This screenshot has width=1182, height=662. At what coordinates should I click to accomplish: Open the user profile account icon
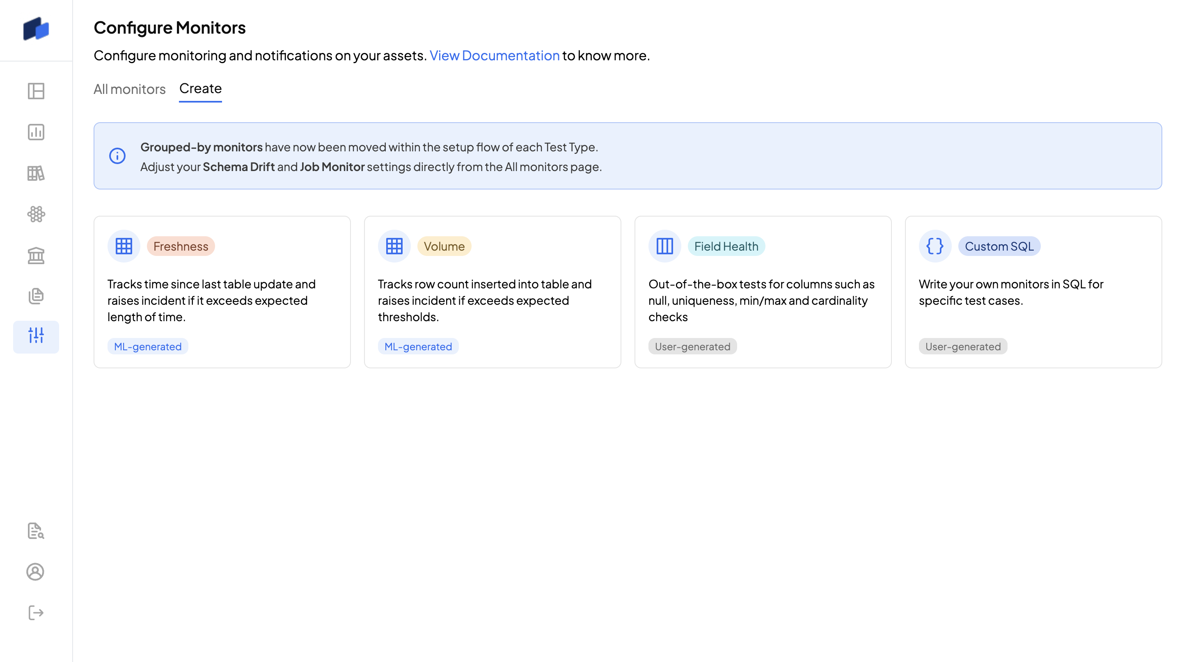[36, 572]
